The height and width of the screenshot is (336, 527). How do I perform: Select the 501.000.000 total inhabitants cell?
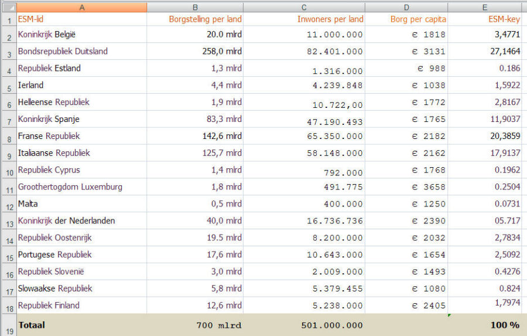[x=304, y=325]
